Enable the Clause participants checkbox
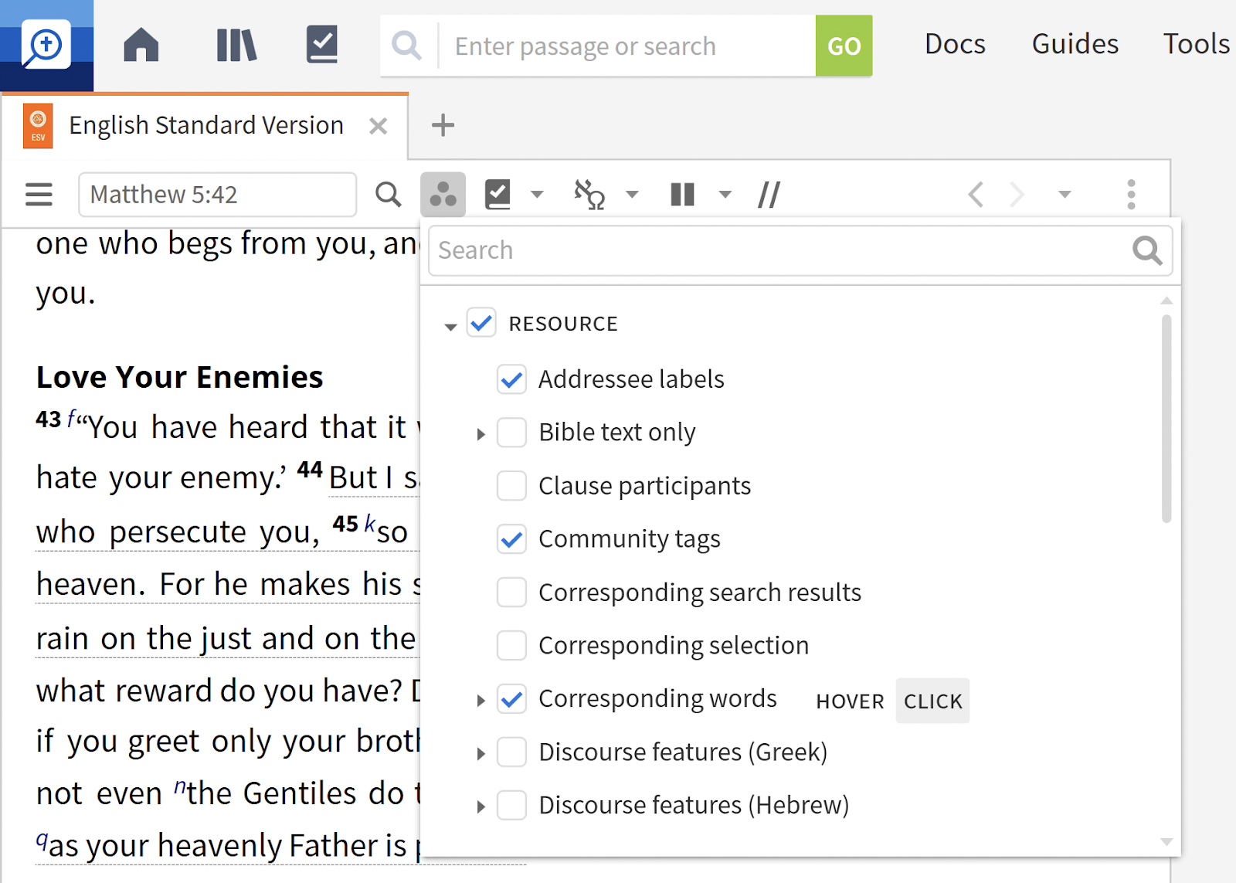This screenshot has width=1236, height=883. pos(511,486)
